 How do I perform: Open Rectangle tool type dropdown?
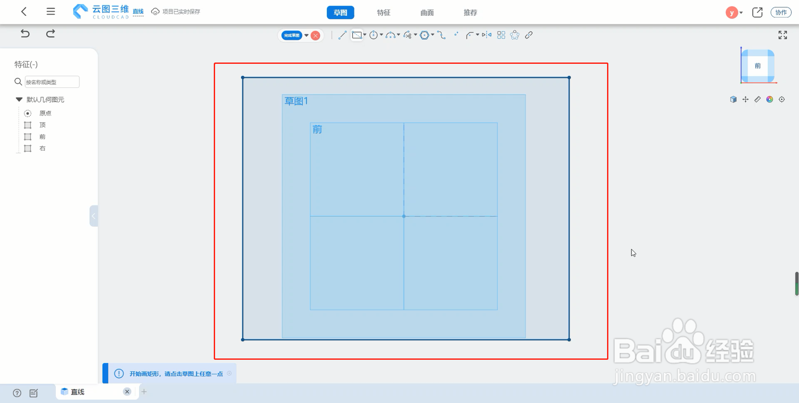click(x=365, y=35)
